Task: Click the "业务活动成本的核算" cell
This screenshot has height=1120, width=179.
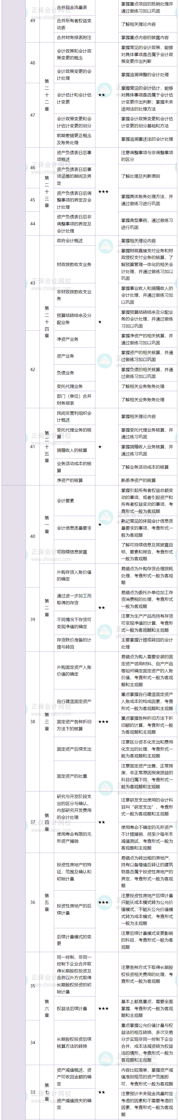Action: (75, 467)
